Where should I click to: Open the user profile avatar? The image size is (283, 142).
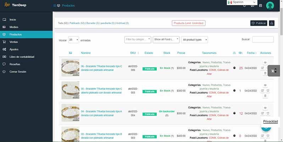(270, 6)
